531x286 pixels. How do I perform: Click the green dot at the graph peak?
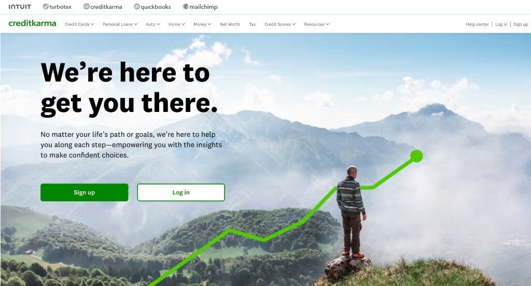point(416,156)
